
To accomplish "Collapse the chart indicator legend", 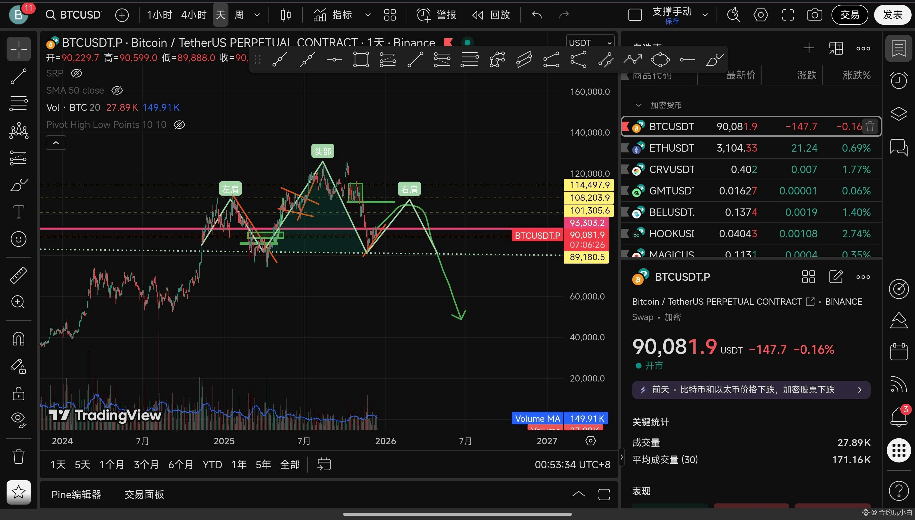I will pyautogui.click(x=56, y=143).
